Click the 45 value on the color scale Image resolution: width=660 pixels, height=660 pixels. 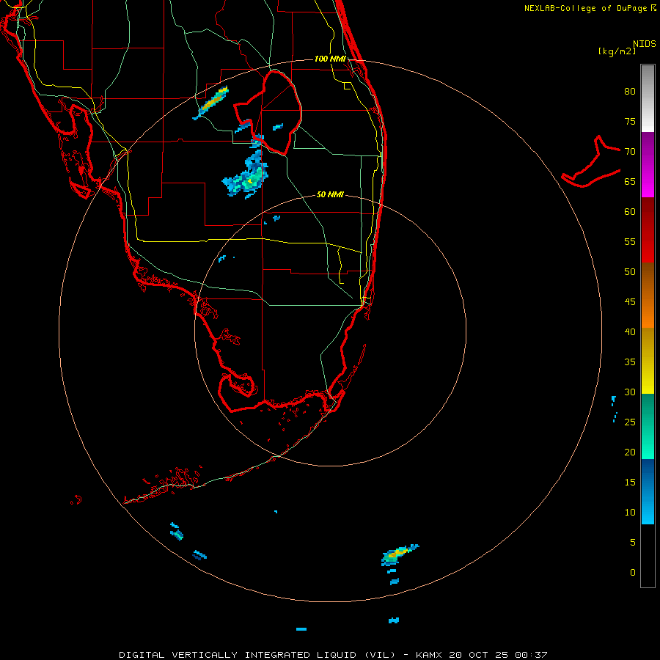(630, 302)
